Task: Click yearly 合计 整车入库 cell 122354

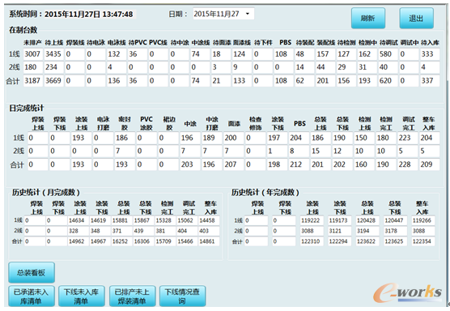Action: tap(423, 241)
